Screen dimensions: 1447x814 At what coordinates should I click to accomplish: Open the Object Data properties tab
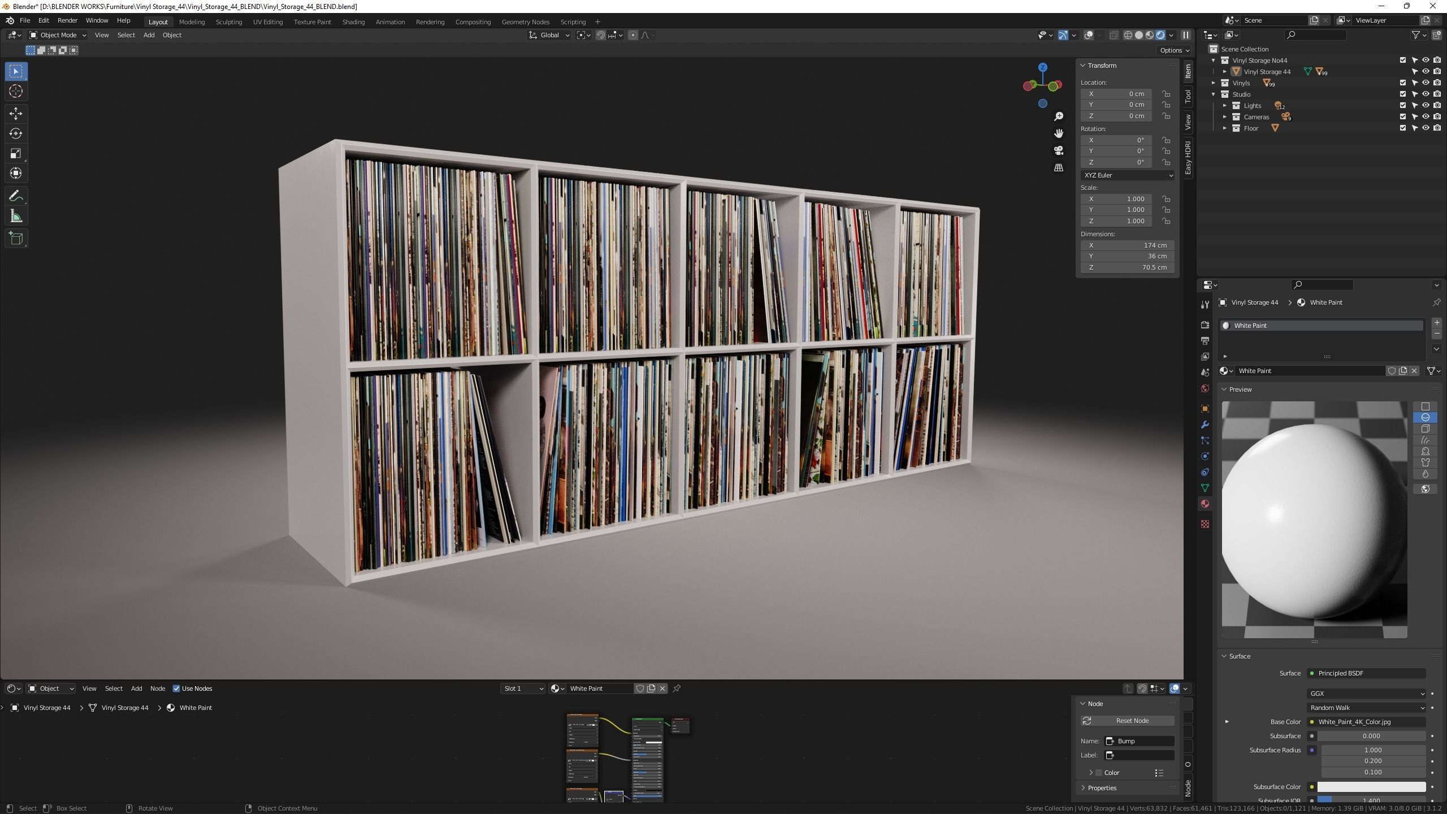click(1205, 488)
